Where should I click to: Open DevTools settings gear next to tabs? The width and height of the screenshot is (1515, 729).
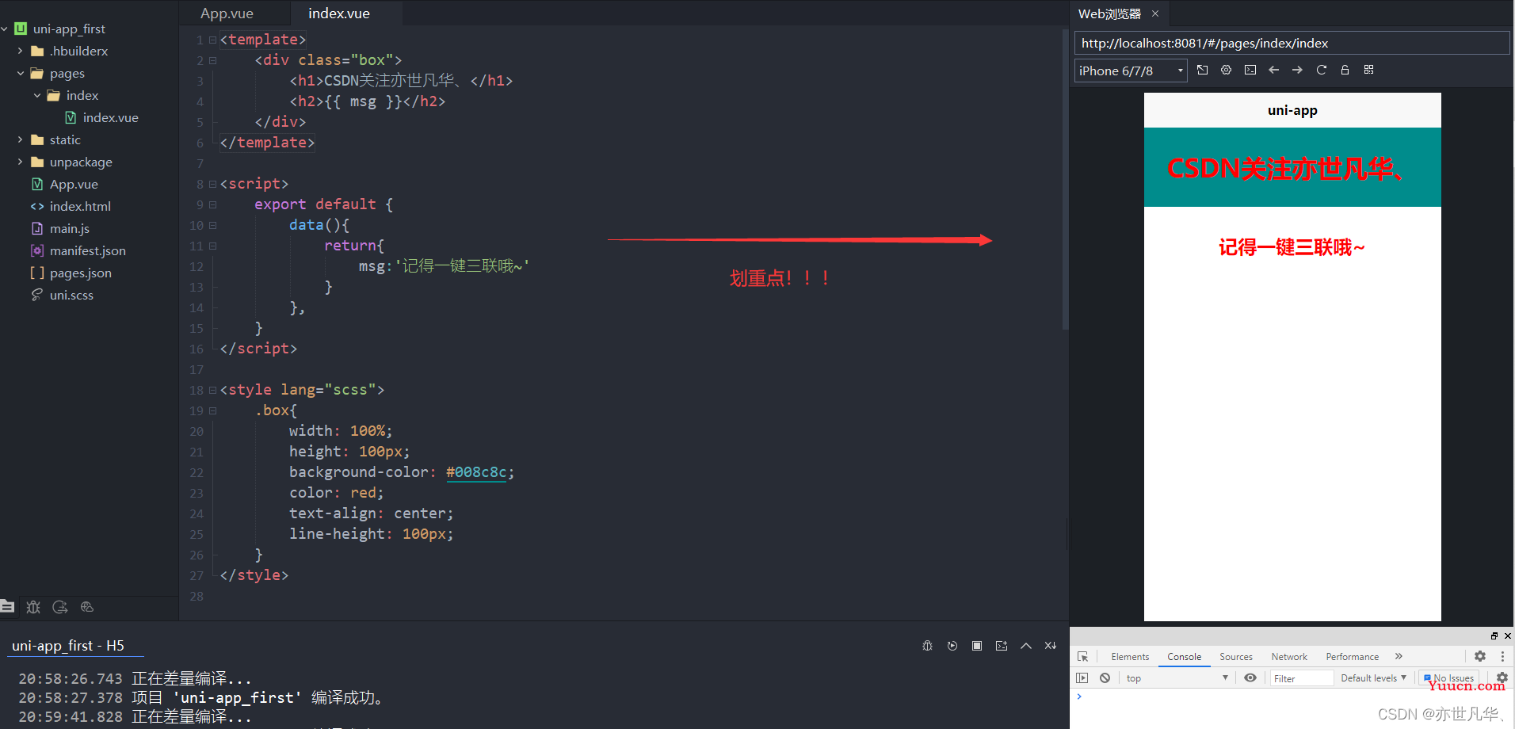[1479, 656]
